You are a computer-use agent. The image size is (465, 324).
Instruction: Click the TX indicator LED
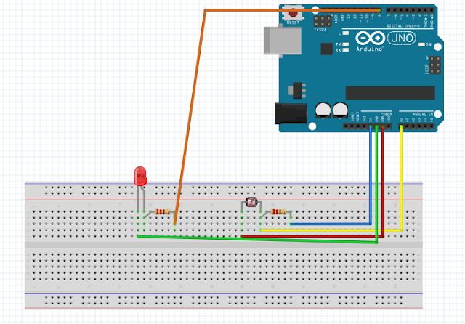click(345, 44)
